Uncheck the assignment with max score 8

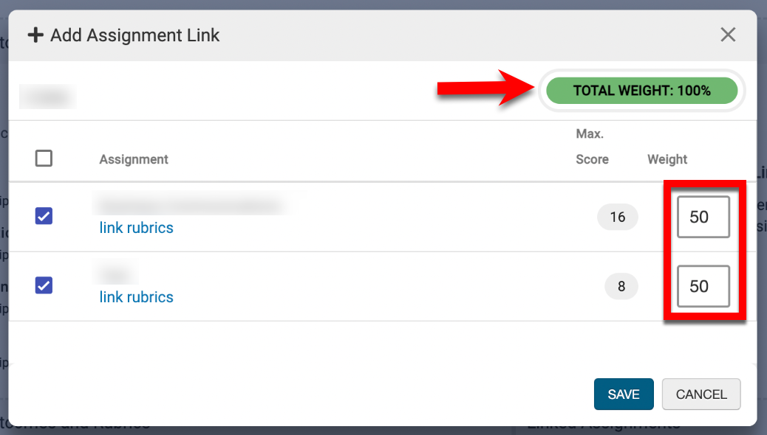44,285
